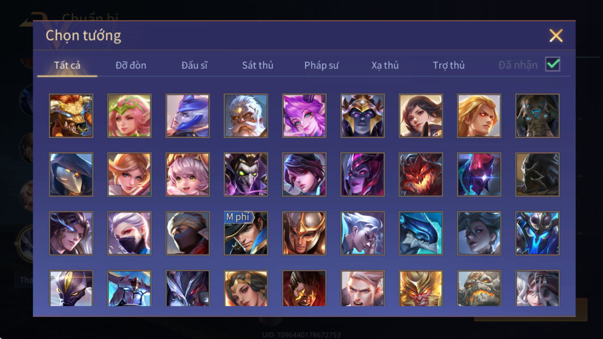Select the orange lion beast hero portrait

pyautogui.click(x=71, y=116)
